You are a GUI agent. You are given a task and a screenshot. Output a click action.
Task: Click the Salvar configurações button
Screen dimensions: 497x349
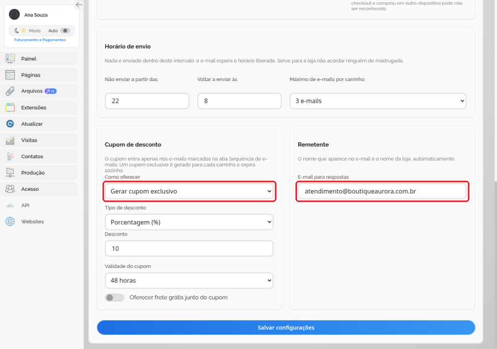coord(286,327)
